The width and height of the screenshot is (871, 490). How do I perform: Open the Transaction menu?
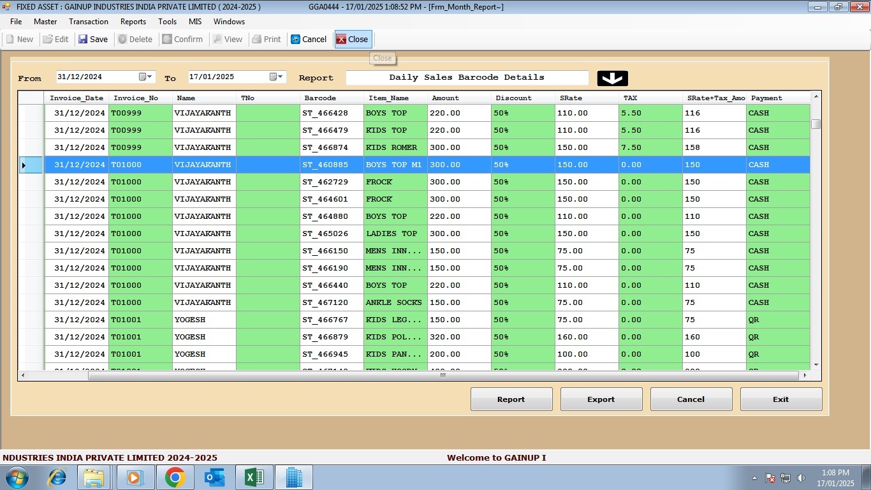tap(89, 22)
